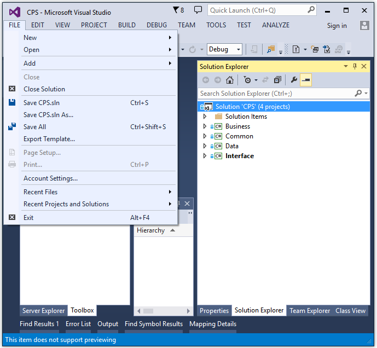Open the Solution Explorer window options arrow
Viewport: 377px width, 348px height.
(346, 66)
